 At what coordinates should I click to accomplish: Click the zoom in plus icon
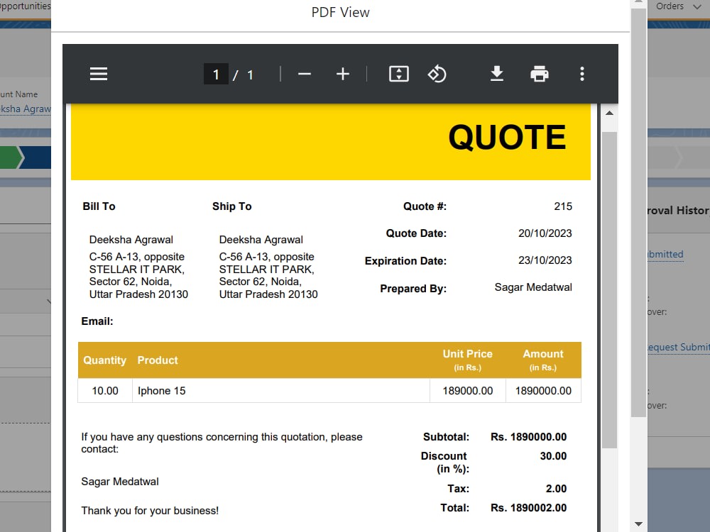click(x=343, y=74)
